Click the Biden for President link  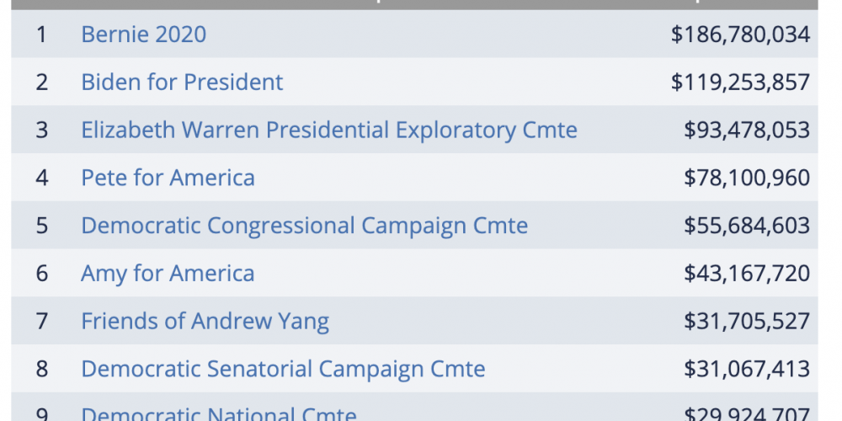(x=182, y=83)
